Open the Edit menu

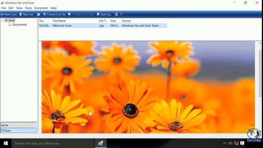tap(11, 8)
